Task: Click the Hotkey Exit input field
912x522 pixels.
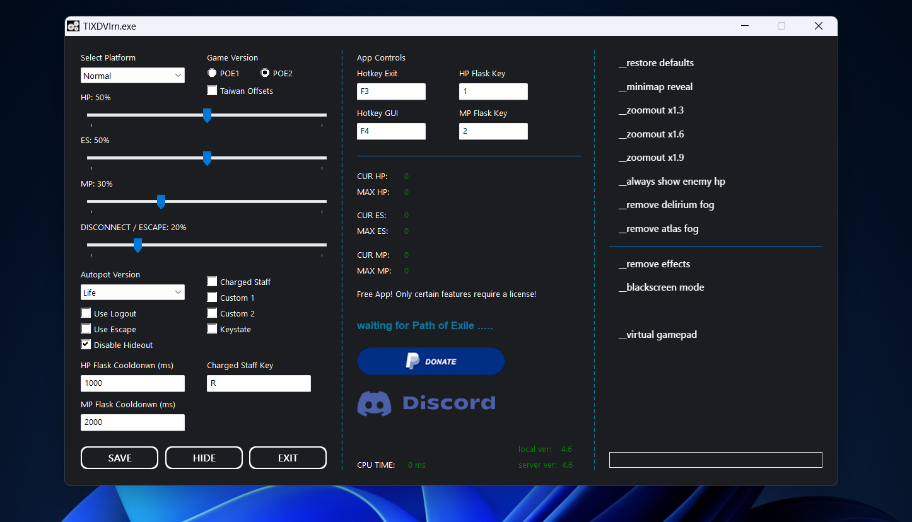Action: click(x=391, y=91)
